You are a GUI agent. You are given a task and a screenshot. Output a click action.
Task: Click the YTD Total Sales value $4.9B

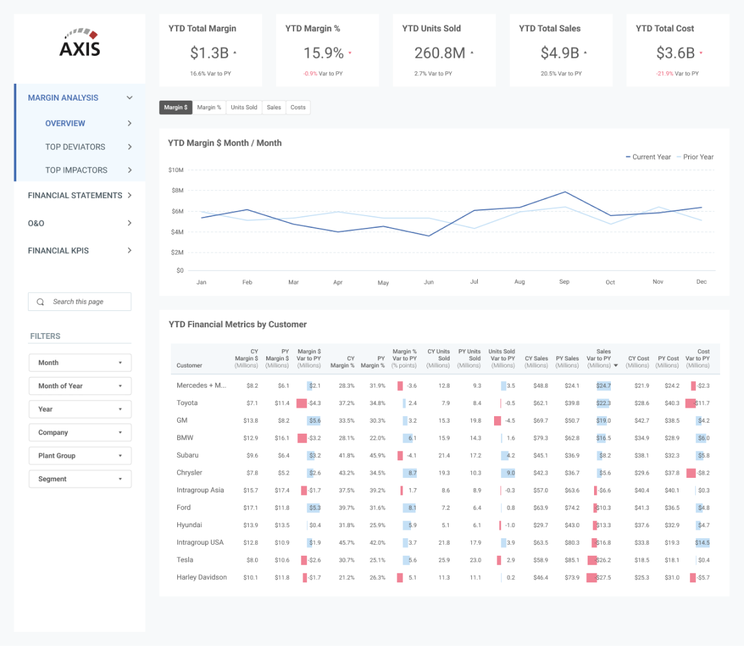[x=560, y=53]
